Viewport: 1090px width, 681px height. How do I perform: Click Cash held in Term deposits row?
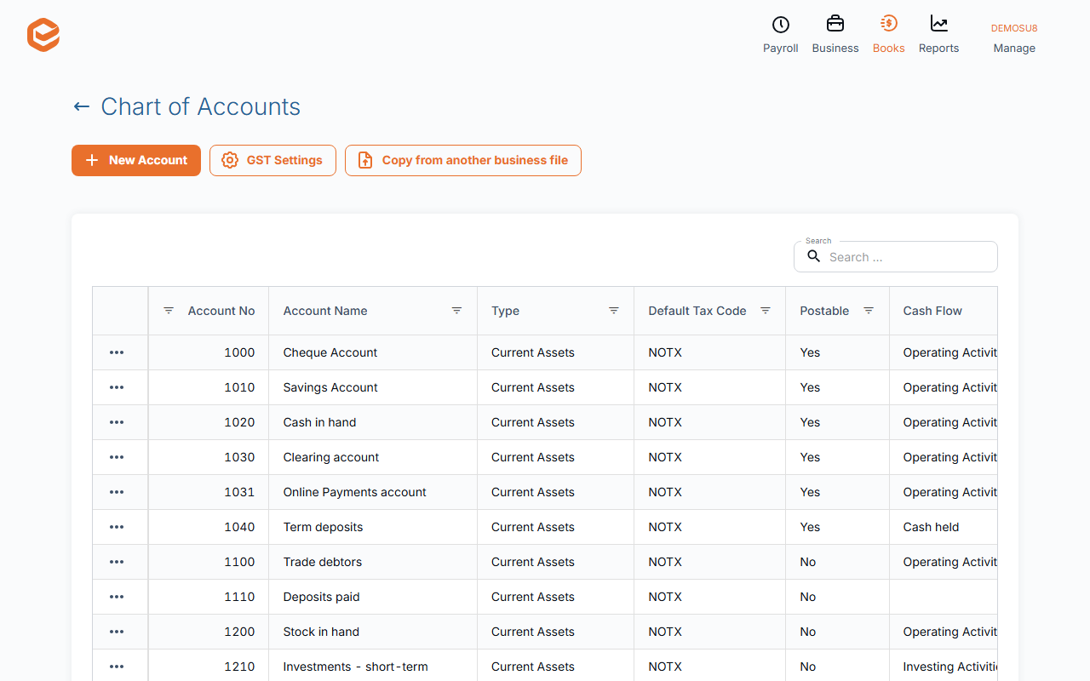pos(931,527)
